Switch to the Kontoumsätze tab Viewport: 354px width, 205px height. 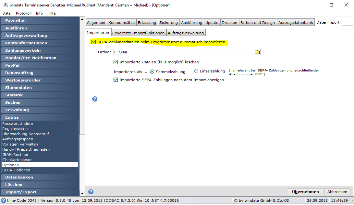click(121, 23)
